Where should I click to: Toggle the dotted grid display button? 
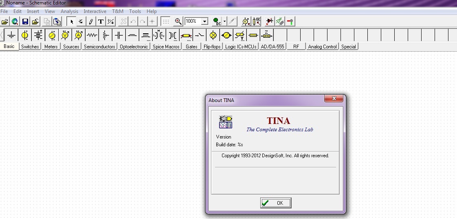(x=165, y=21)
